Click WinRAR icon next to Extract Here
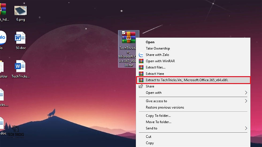Image resolution: width=262 pixels, height=147 pixels. [141, 74]
